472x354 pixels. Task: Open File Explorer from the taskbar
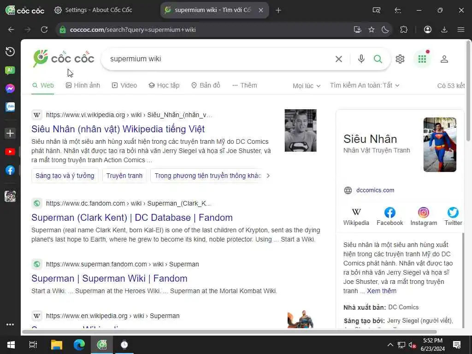[x=56, y=345]
